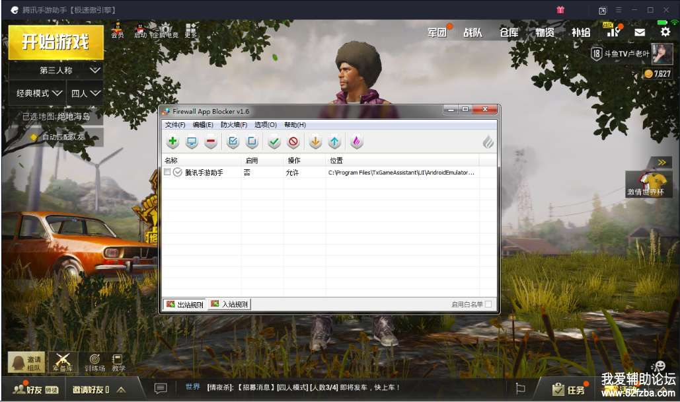Open the 选项(O) menu

[x=266, y=124]
